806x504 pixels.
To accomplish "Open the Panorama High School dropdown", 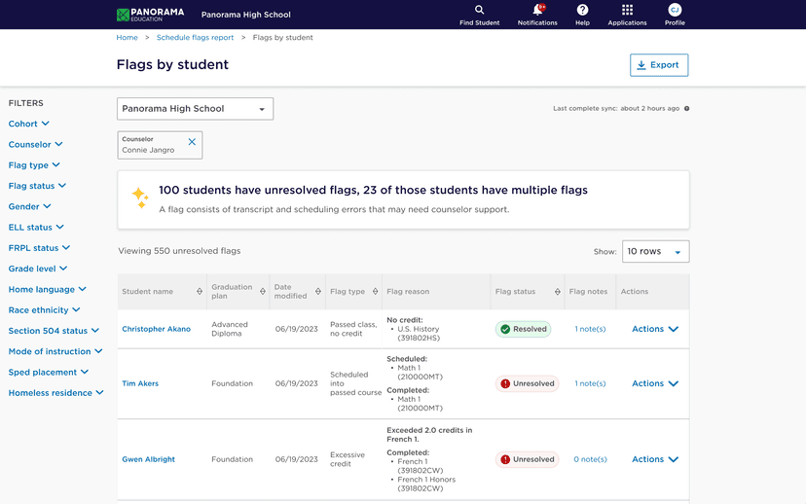I will 195,109.
